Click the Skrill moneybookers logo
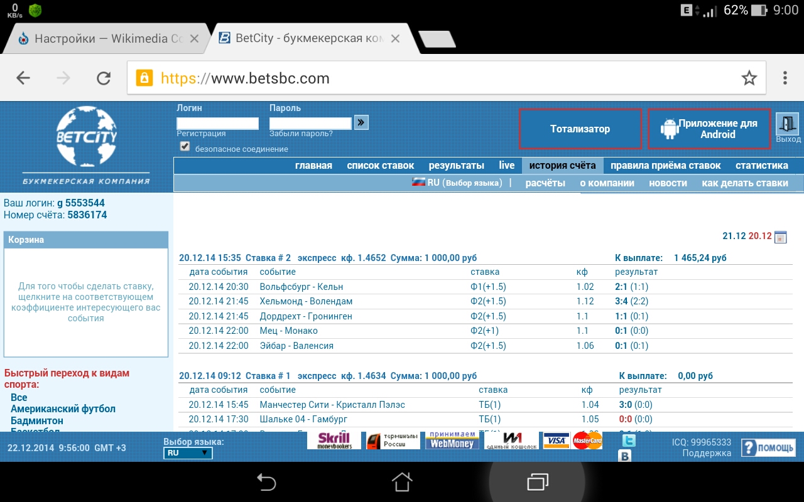The height and width of the screenshot is (502, 804). coord(334,441)
